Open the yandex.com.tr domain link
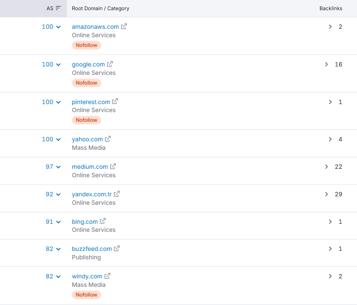357x305 pixels. 92,194
